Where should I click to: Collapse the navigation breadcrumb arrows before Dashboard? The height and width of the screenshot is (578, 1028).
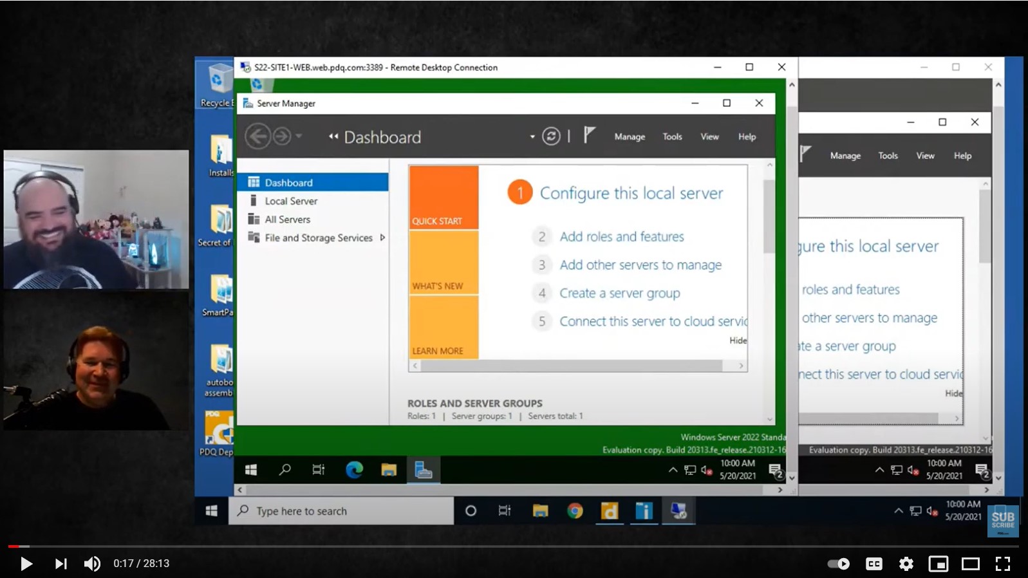pos(333,136)
